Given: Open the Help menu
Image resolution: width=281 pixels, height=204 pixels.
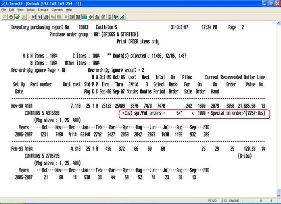Looking at the screenshot, I should click(69, 10).
